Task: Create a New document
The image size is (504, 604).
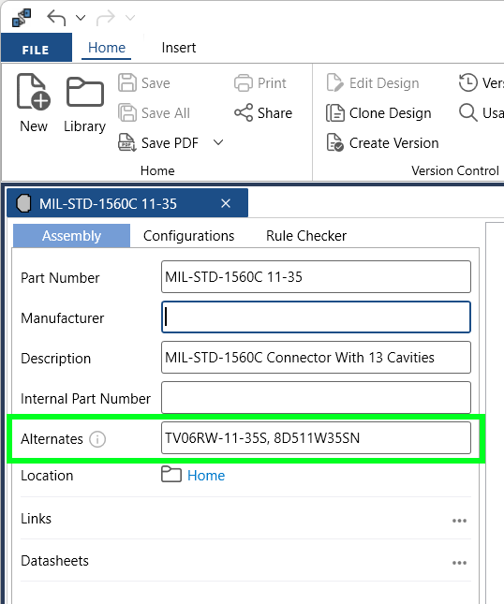Action: (34, 102)
